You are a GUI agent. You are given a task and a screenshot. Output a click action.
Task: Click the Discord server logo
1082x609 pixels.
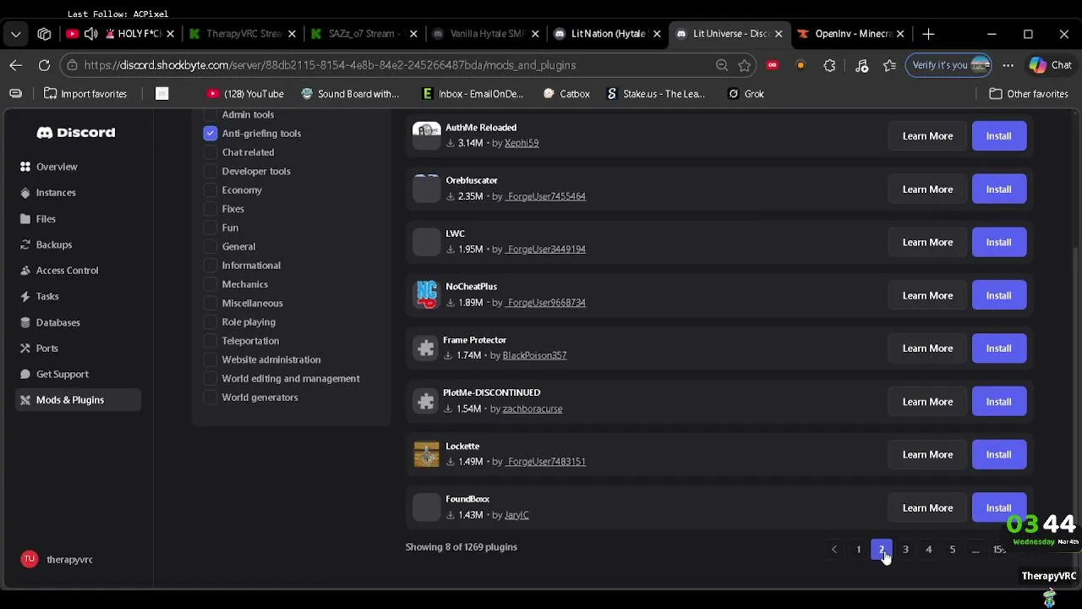coord(76,133)
